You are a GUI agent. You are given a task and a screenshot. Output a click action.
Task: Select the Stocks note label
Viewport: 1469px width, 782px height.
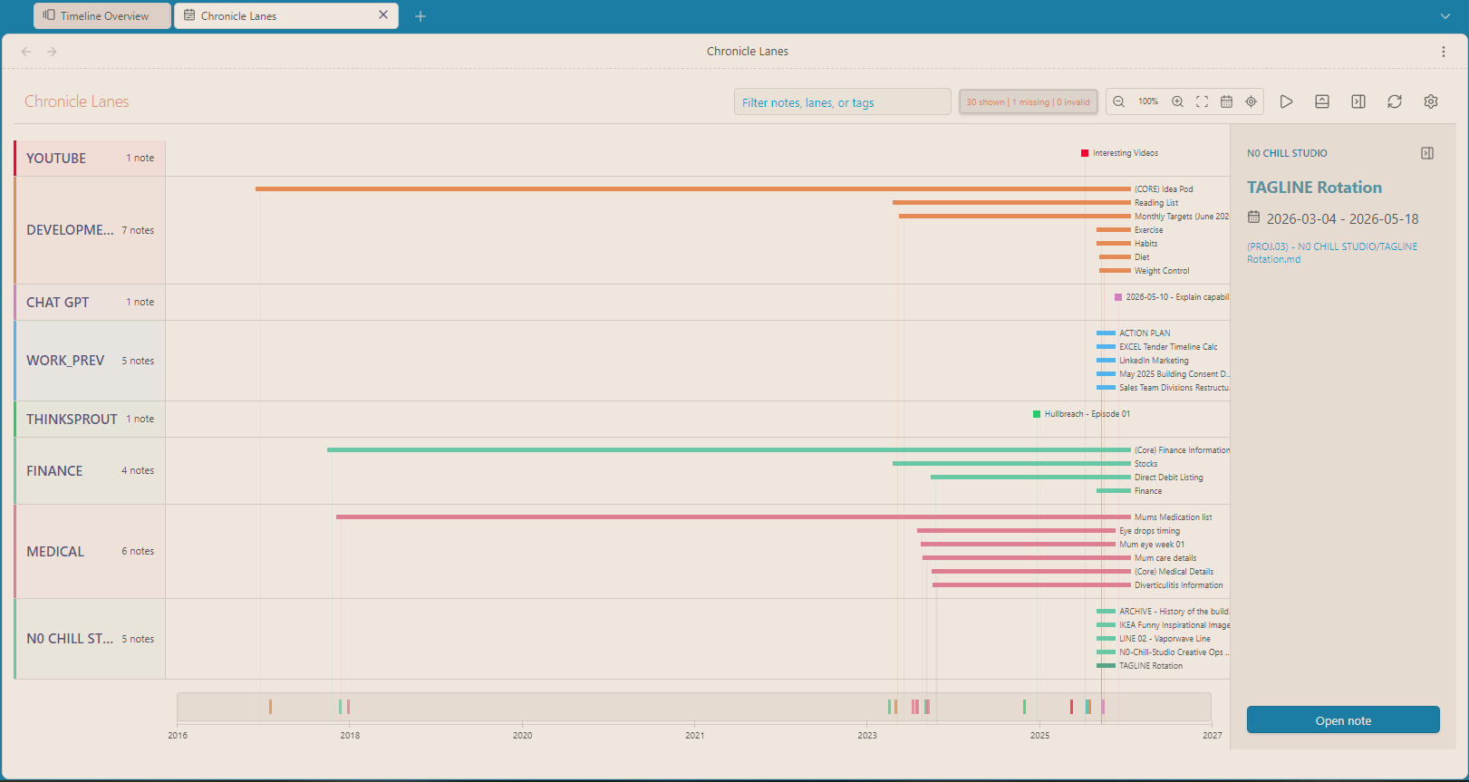pos(1146,464)
